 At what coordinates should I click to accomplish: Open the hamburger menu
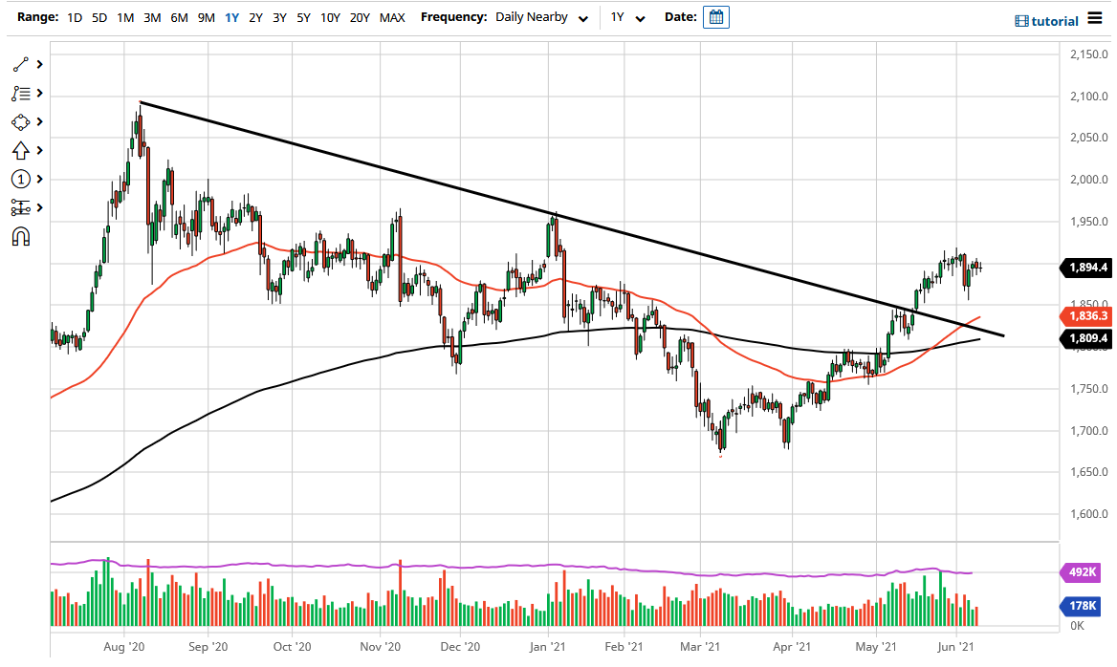1095,18
